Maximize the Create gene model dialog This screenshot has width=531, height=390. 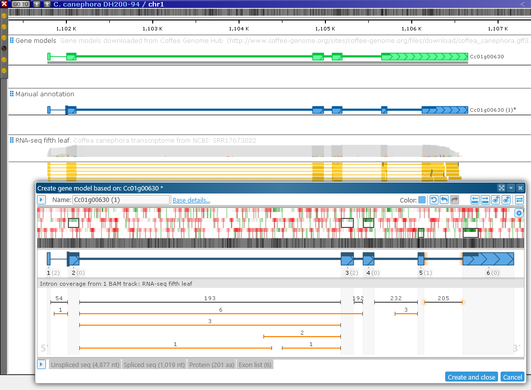point(502,188)
